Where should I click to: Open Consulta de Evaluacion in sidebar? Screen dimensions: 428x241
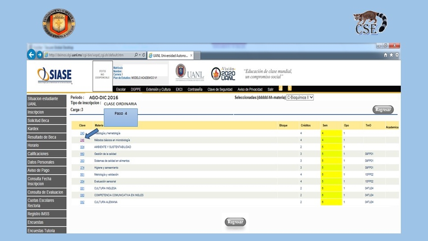point(46,192)
